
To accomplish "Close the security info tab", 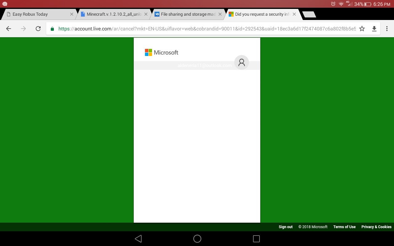I will pos(294,14).
